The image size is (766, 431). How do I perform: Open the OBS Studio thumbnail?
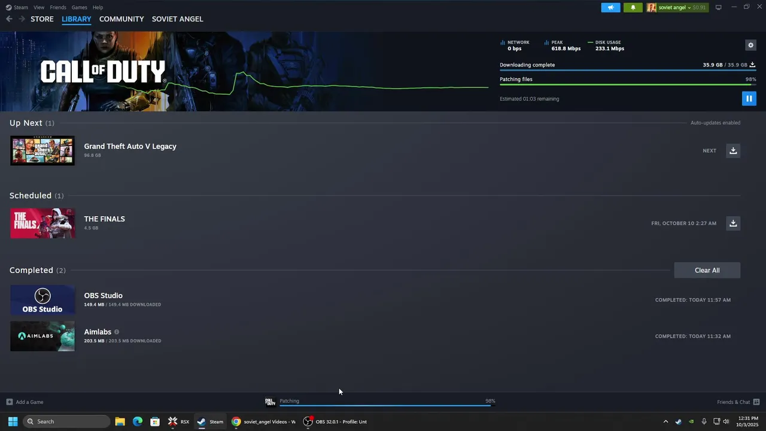(x=42, y=300)
